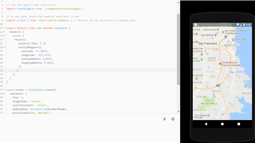Collapse initialRegion fold arrow on line 16

[x=5, y=47]
